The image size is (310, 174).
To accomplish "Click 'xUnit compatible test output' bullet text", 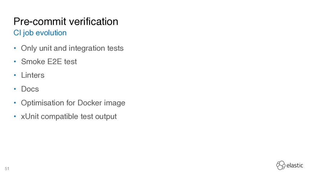I will point(69,117).
